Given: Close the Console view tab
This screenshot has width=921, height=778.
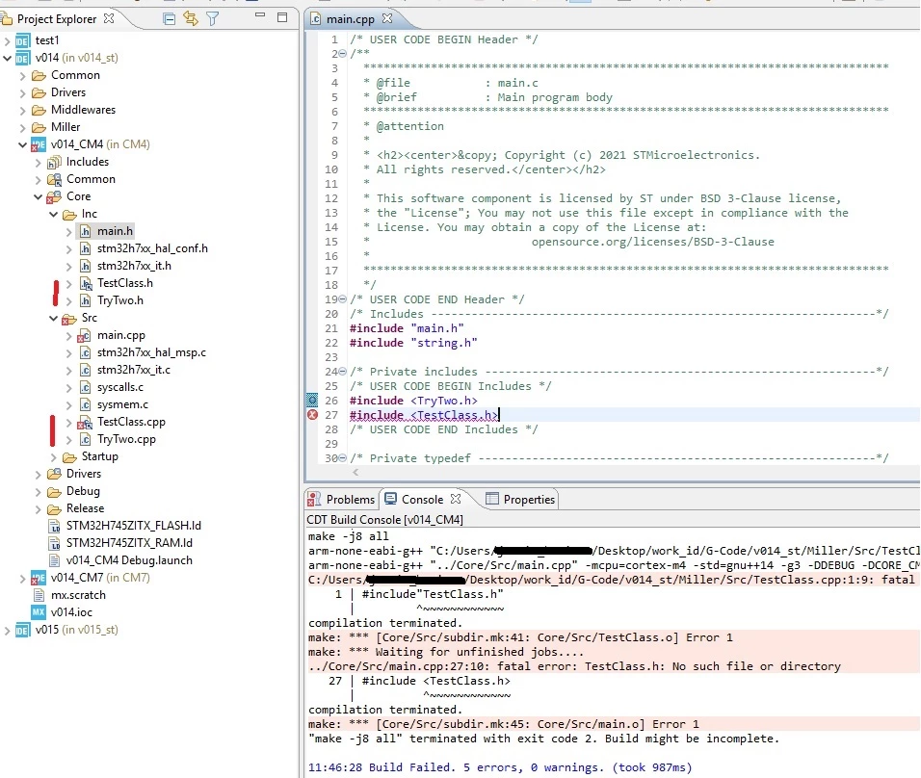Looking at the screenshot, I should click(x=456, y=499).
